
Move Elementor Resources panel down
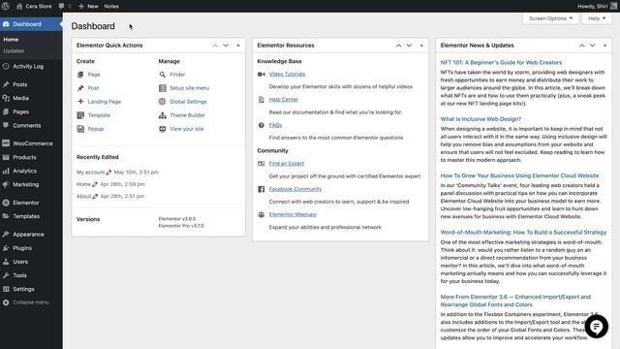click(409, 46)
